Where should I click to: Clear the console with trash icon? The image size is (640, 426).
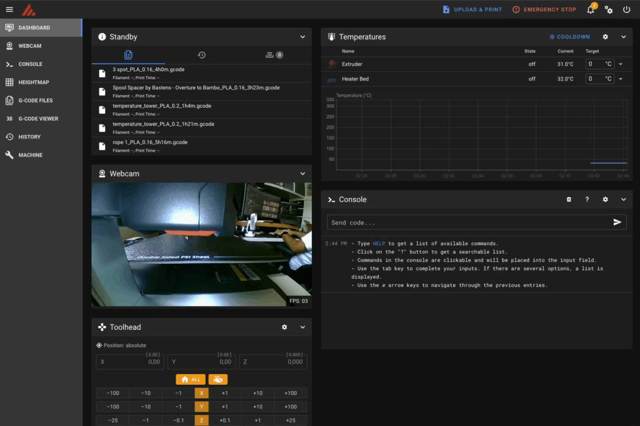click(569, 200)
